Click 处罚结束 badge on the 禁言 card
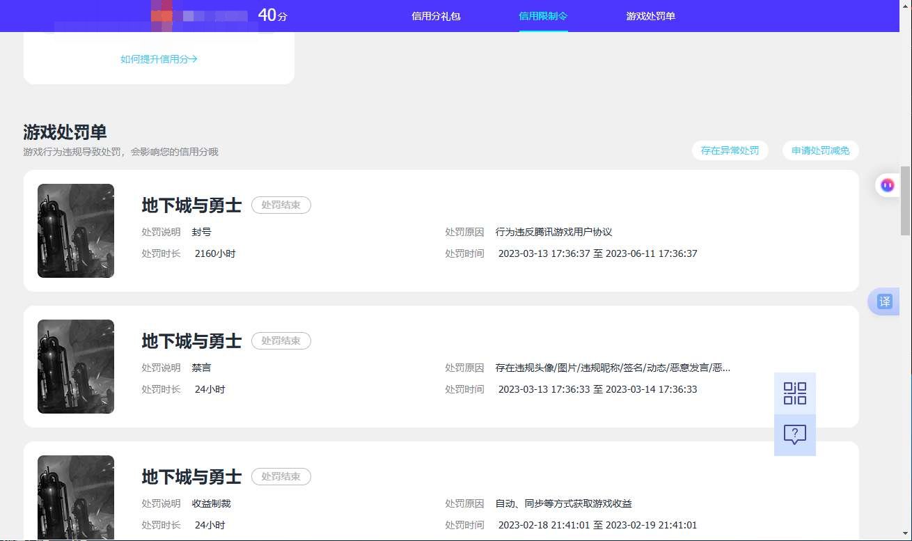This screenshot has width=912, height=541. tap(281, 341)
